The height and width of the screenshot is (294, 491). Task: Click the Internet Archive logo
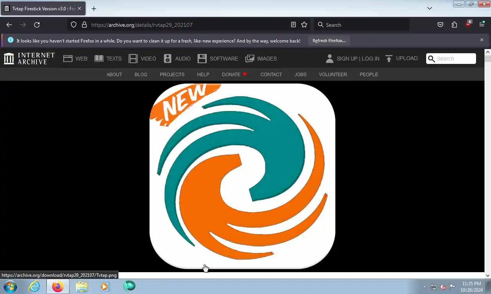click(29, 59)
